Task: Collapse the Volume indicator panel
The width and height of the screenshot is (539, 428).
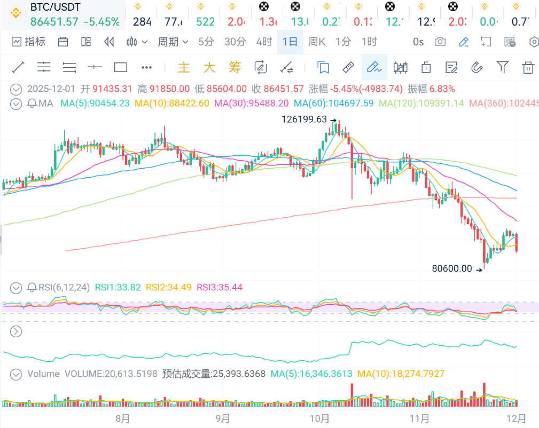Action: tap(16, 374)
